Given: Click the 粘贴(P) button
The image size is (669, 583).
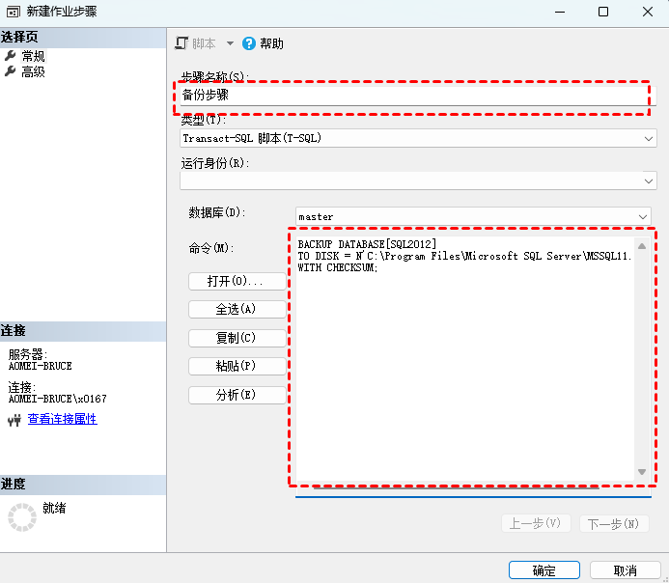Looking at the screenshot, I should pos(237,367).
